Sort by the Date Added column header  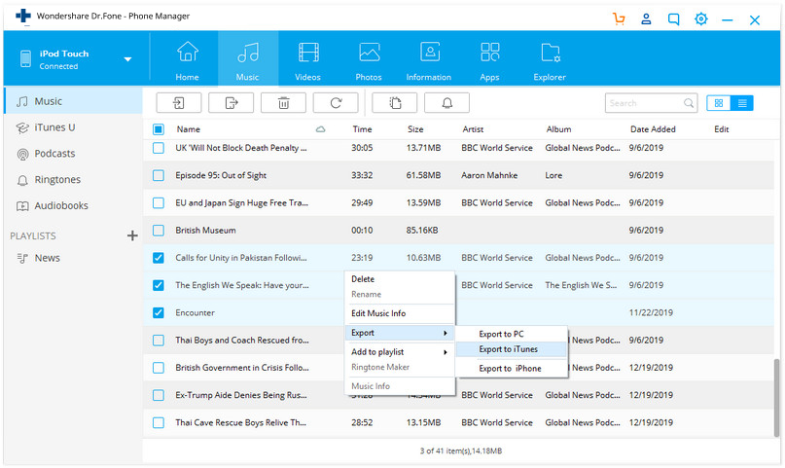tap(653, 129)
